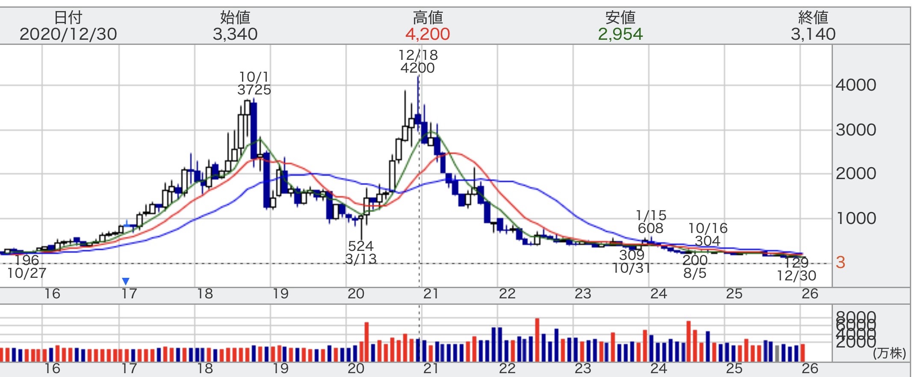Click the gray volume bar
The image size is (912, 377).
click(x=777, y=353)
